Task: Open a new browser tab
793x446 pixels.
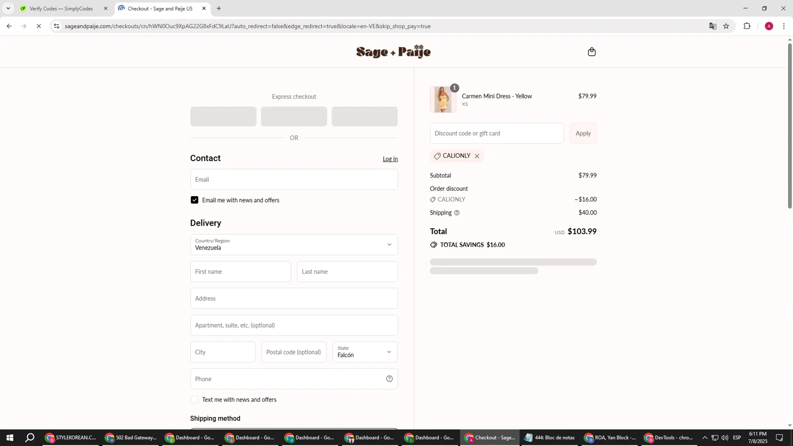Action: [x=219, y=8]
